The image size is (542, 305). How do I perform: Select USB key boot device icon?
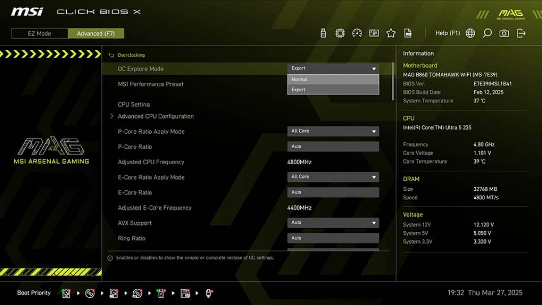tap(161, 293)
